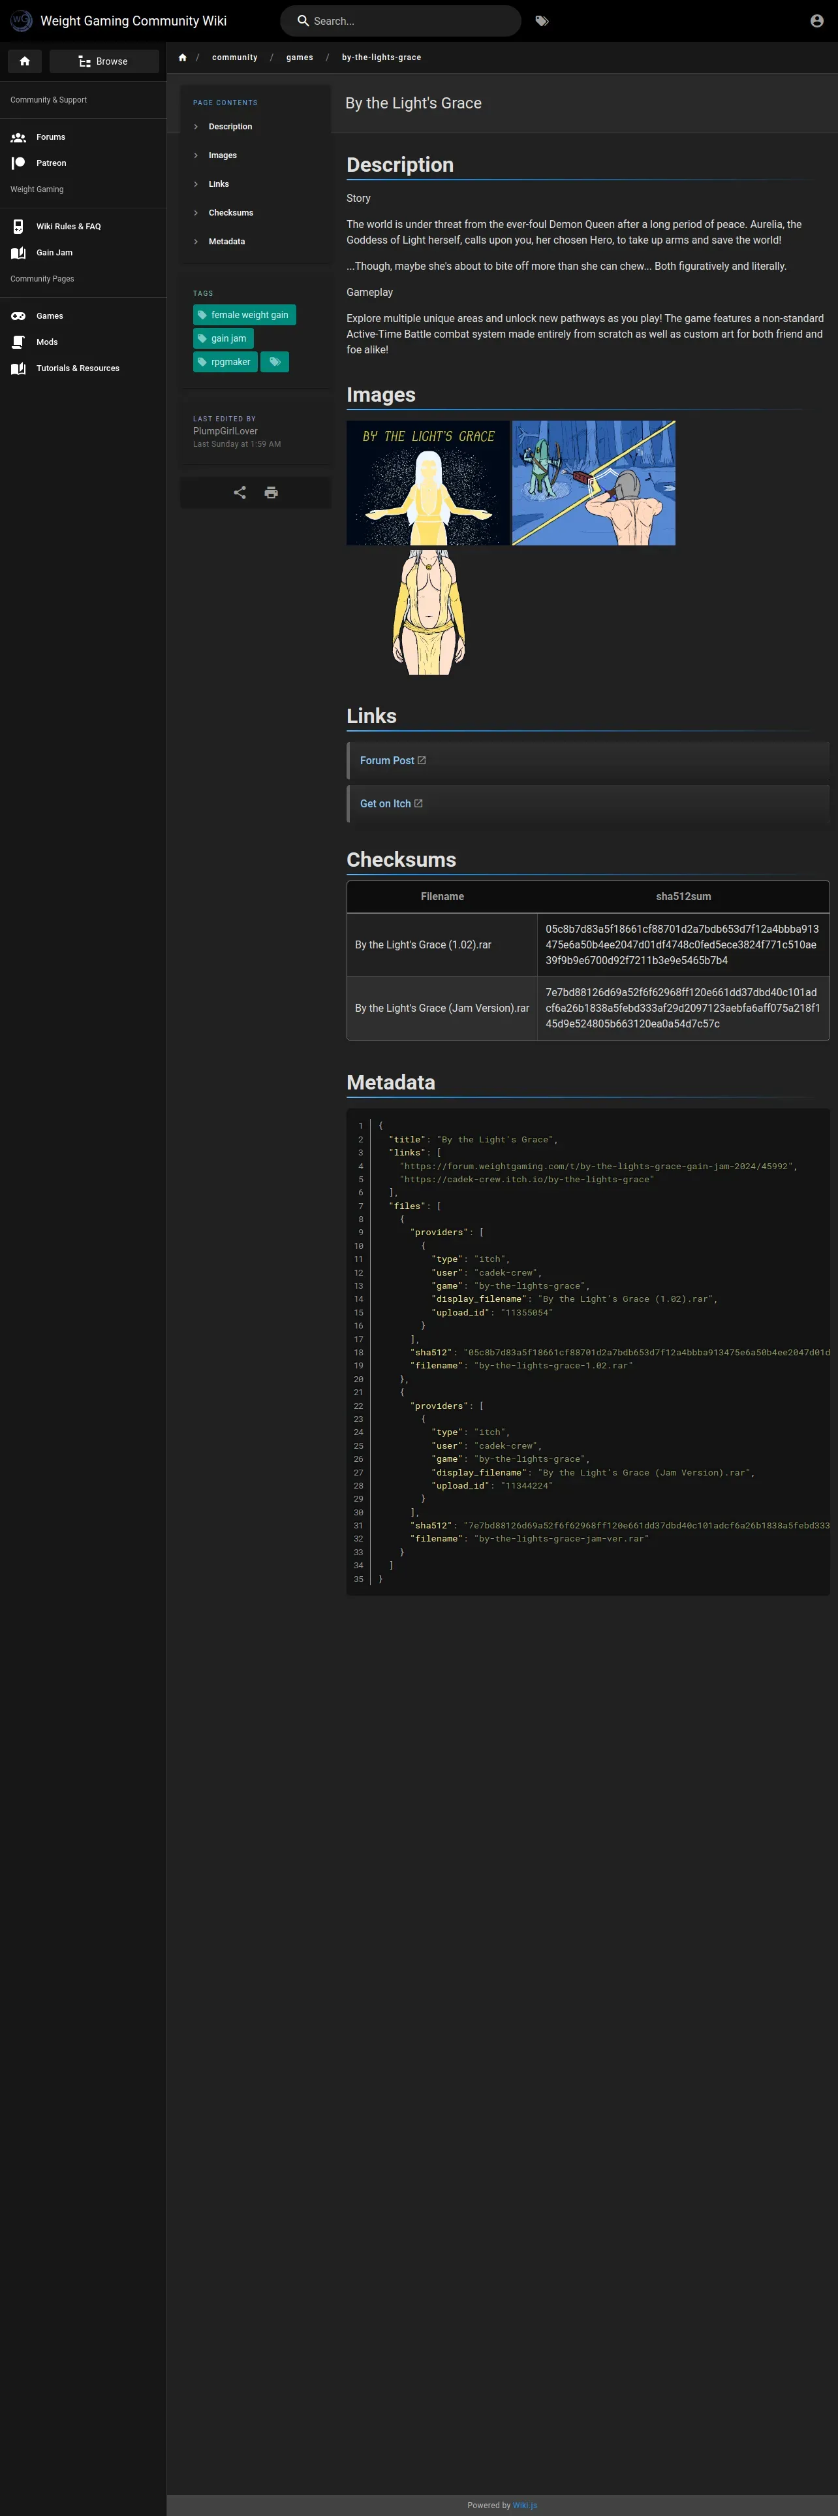The width and height of the screenshot is (838, 2516).
Task: Jump to Checksums in page contents
Action: [x=230, y=213]
